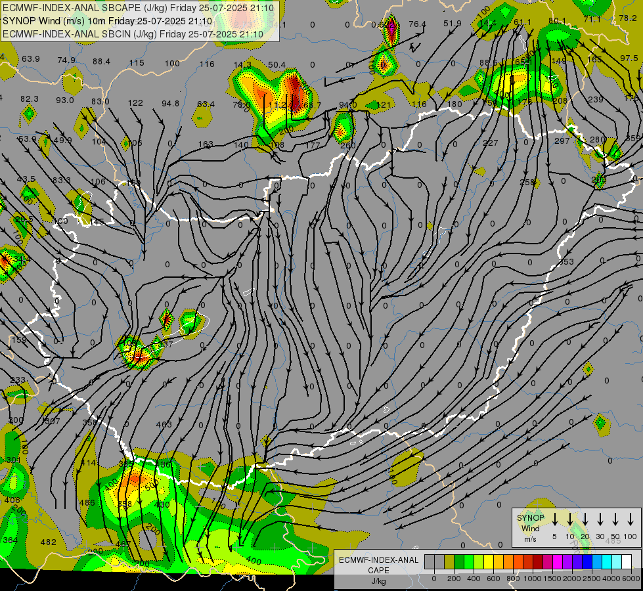Click the 'ECMWF-INDEX-ANAL' legend label at bottom
Viewport: 643px width, 591px height.
click(378, 560)
